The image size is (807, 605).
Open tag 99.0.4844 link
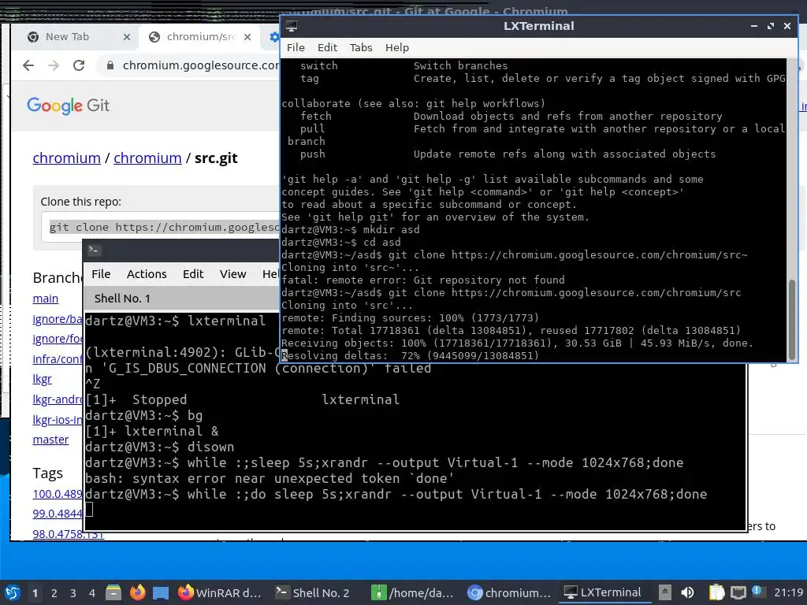pos(58,514)
